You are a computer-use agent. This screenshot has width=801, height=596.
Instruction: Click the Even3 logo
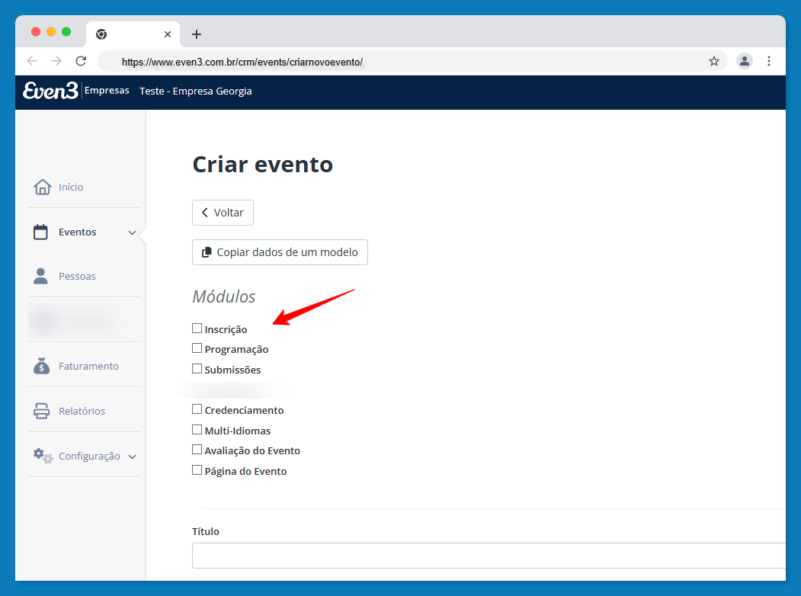(50, 91)
